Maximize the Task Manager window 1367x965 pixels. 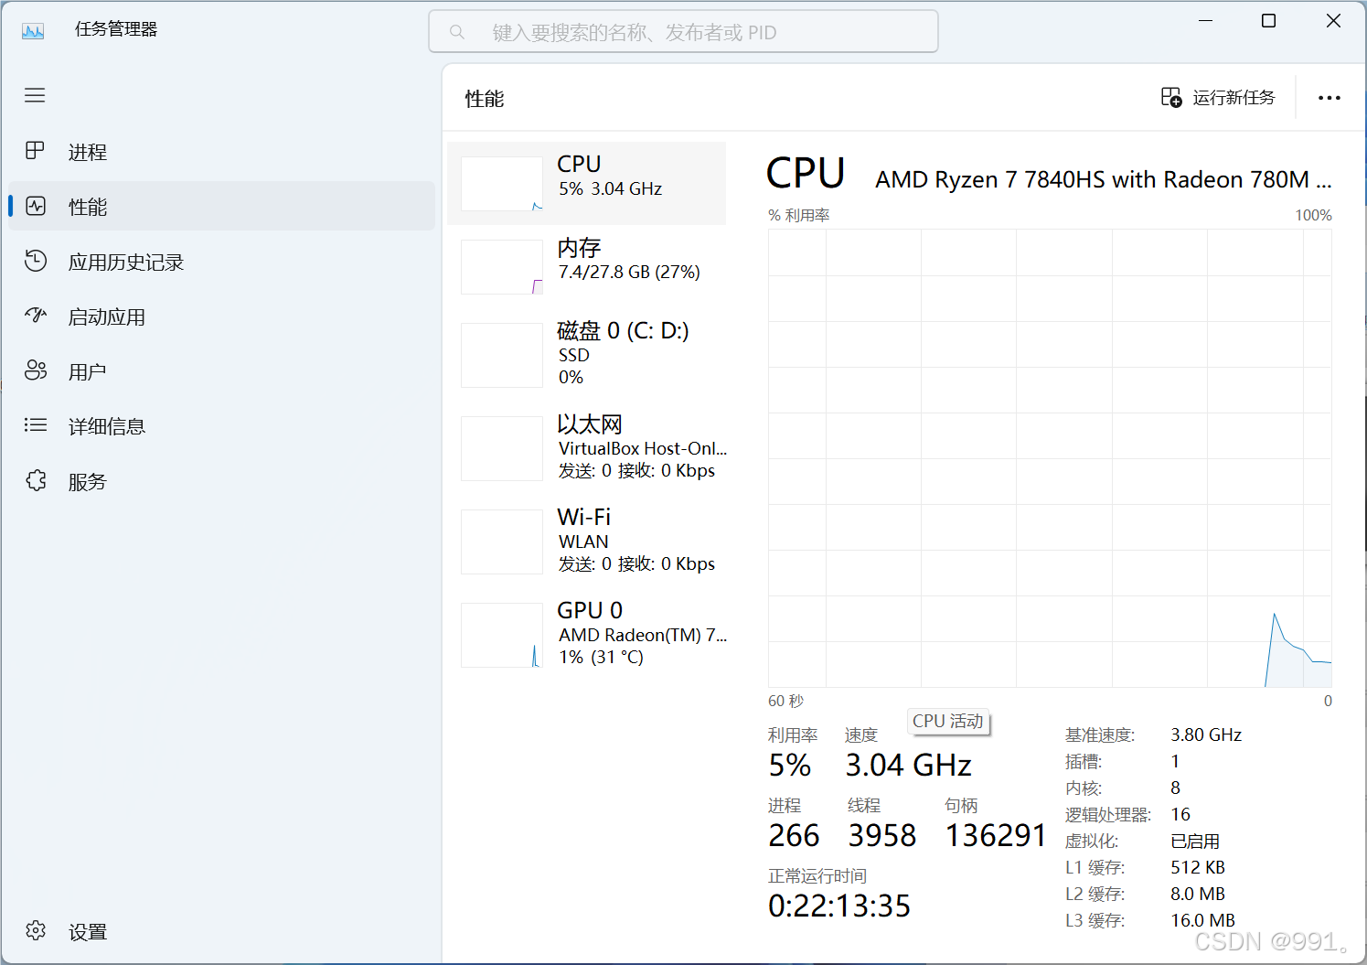[x=1268, y=20]
